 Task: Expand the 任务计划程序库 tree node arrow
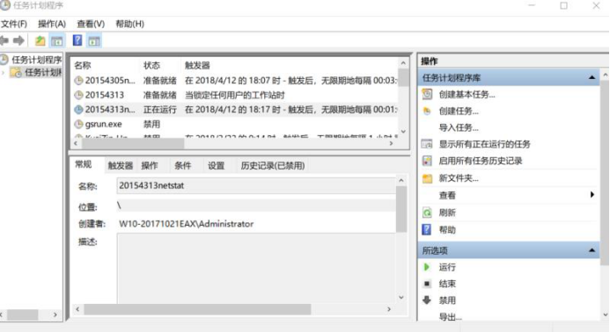pyautogui.click(x=4, y=72)
